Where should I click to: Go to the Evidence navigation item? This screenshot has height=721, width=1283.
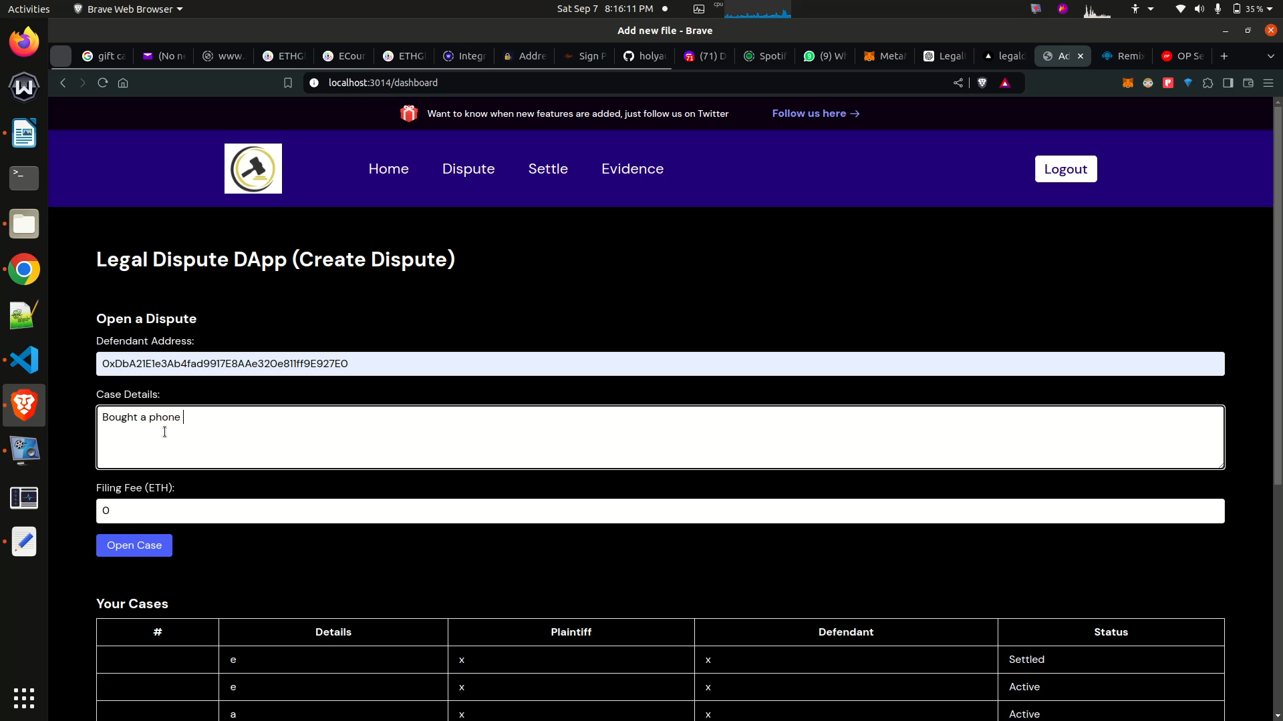pyautogui.click(x=632, y=169)
